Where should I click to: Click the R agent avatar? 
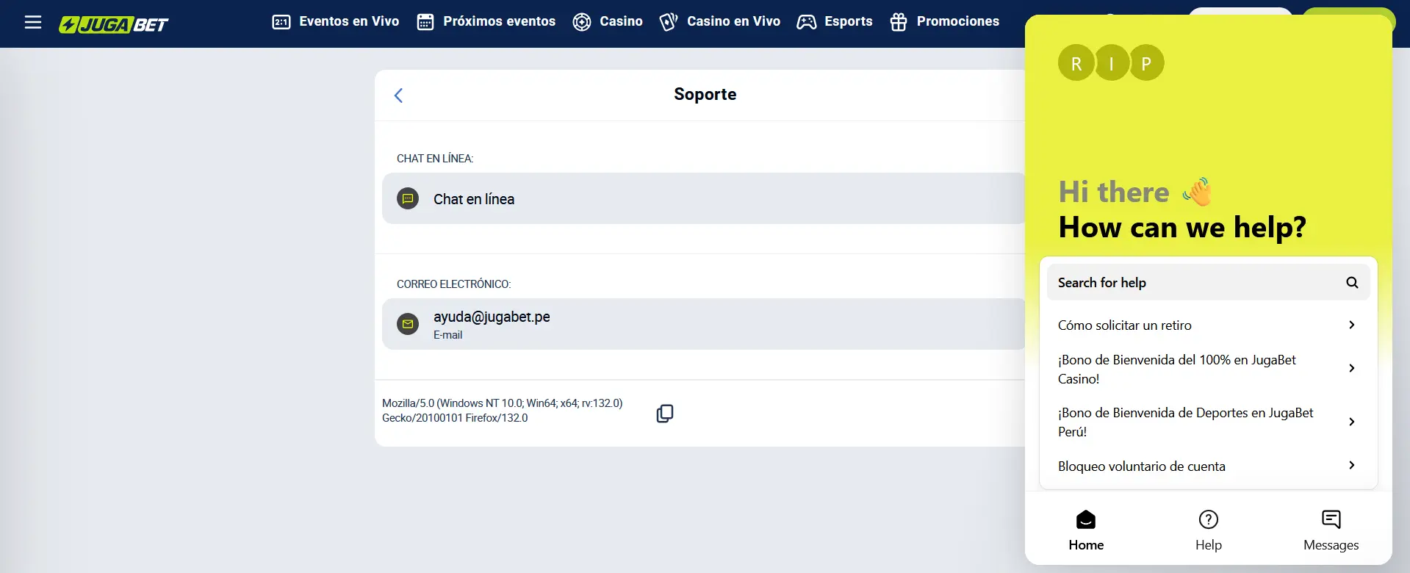pyautogui.click(x=1076, y=63)
